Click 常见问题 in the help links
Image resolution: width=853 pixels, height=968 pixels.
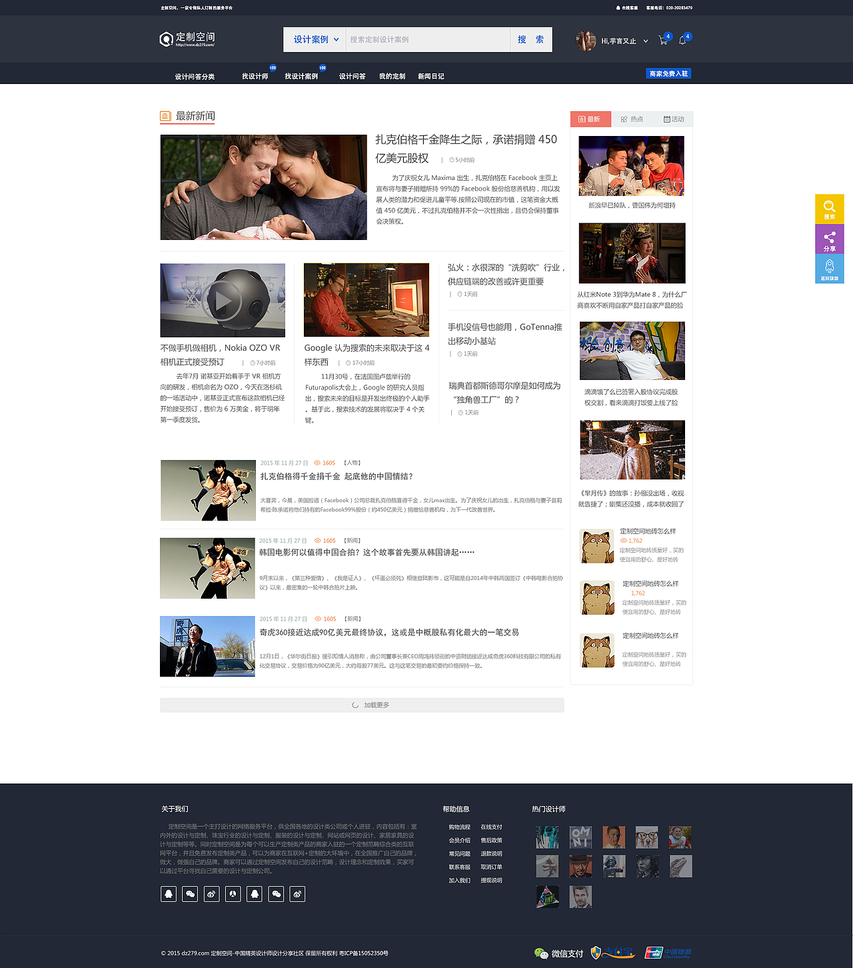pyautogui.click(x=460, y=854)
